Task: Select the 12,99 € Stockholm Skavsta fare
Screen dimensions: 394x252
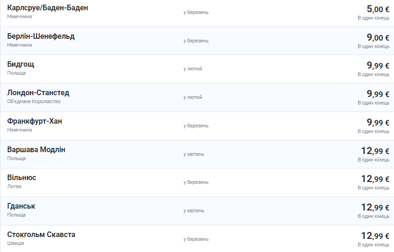Action: point(375,236)
